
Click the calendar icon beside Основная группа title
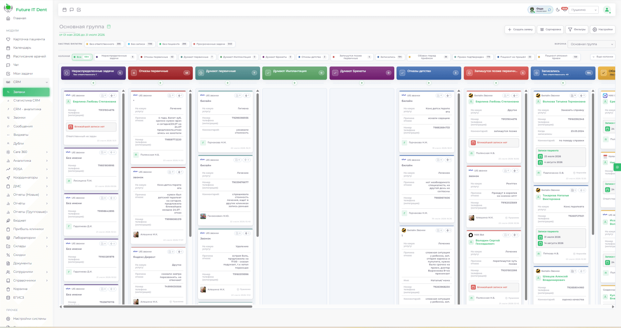(x=109, y=26)
